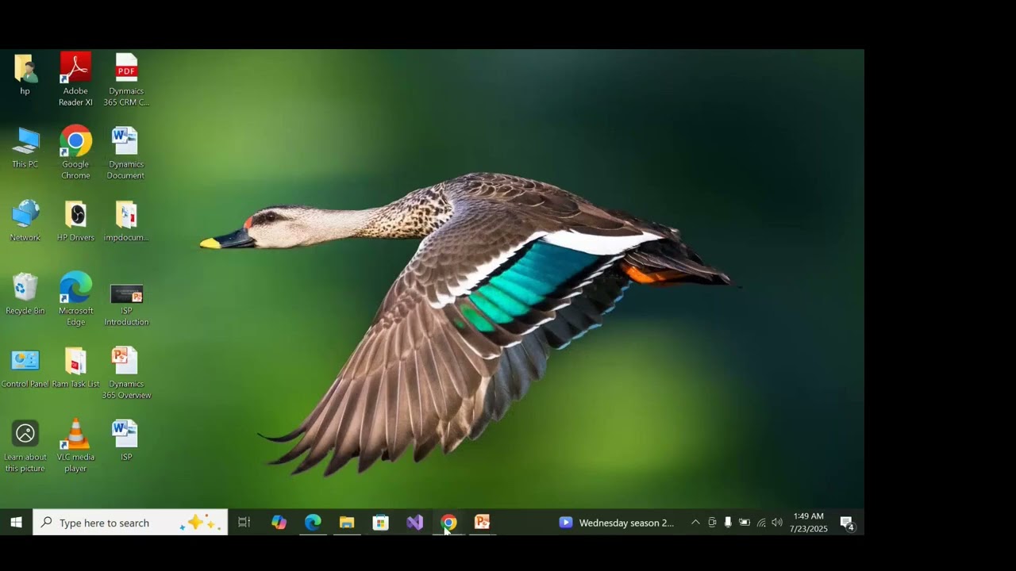Select the Dynamics 365 CRM PDF file
Viewport: 1016px width, 571px height.
(x=126, y=79)
